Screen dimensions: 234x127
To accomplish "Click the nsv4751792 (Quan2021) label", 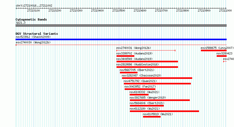I will [140, 81].
